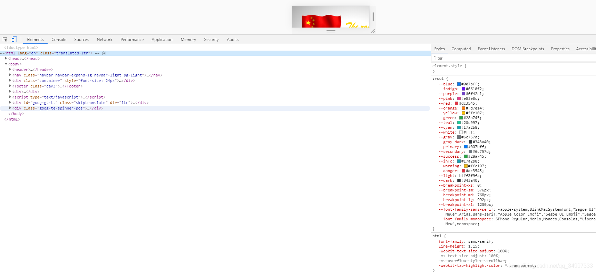
Task: Open the --primary color swatch
Action: pos(466,147)
